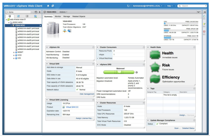The image size is (210, 136).
Task: Select host w3r6c5-tm-stw05.pml.local
Action: (28, 40)
